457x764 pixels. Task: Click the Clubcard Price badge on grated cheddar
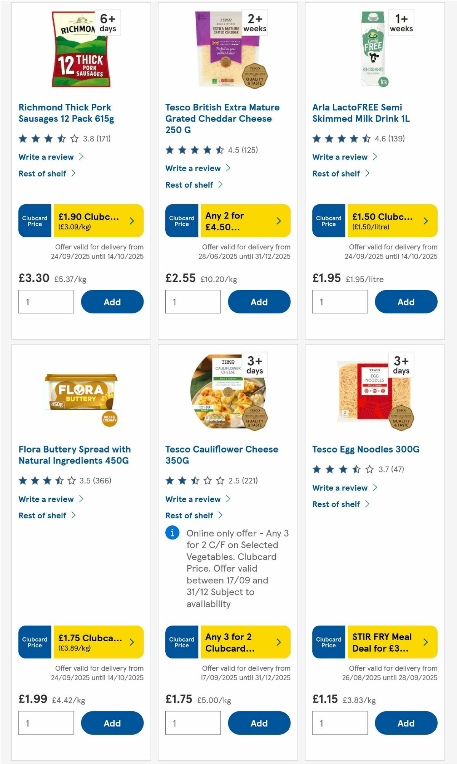(x=182, y=220)
